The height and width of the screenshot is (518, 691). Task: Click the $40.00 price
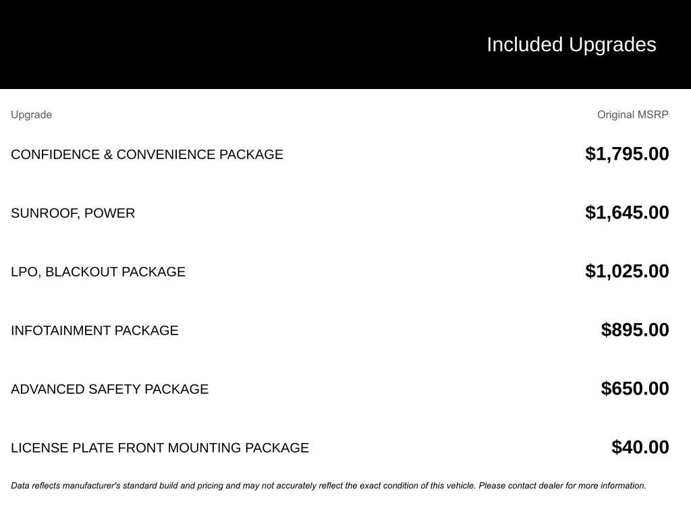point(640,447)
